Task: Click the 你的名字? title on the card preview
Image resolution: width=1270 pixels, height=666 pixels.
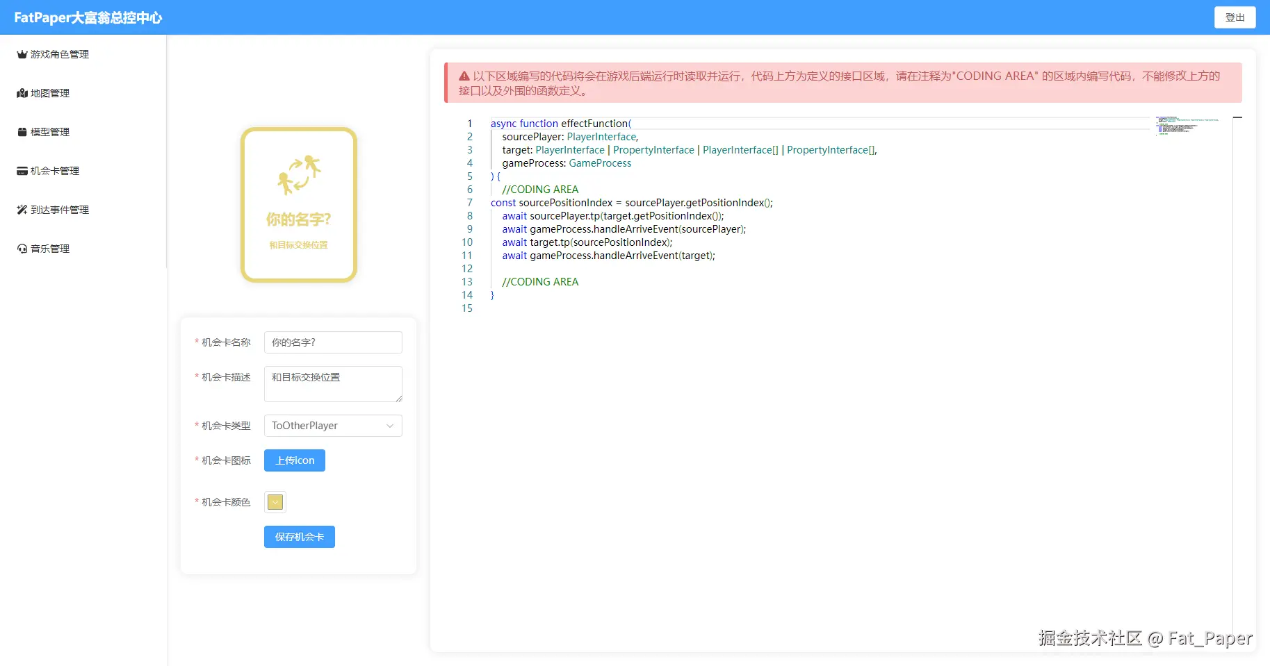Action: click(299, 219)
